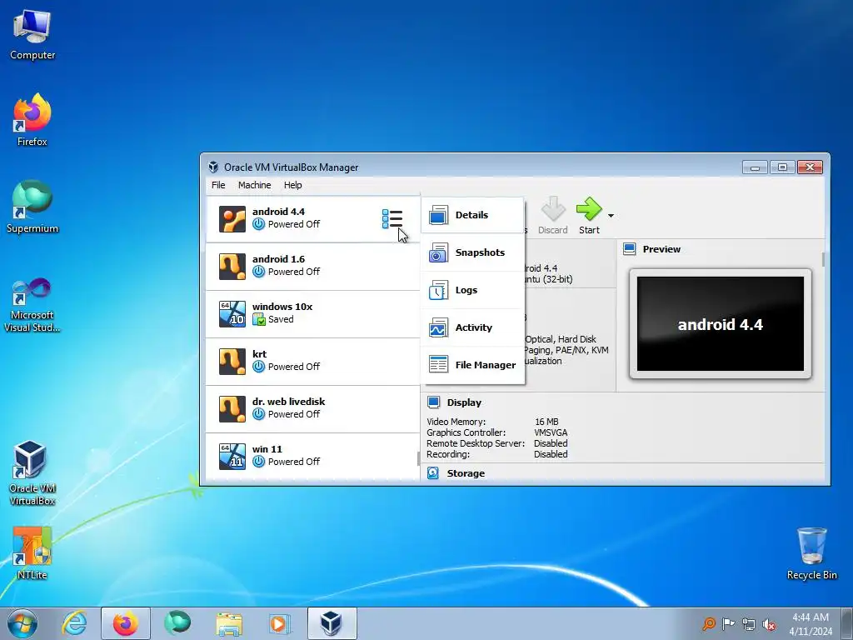Select the dr. web livedisk VM icon
Screen dimensions: 853x640
tap(232, 408)
